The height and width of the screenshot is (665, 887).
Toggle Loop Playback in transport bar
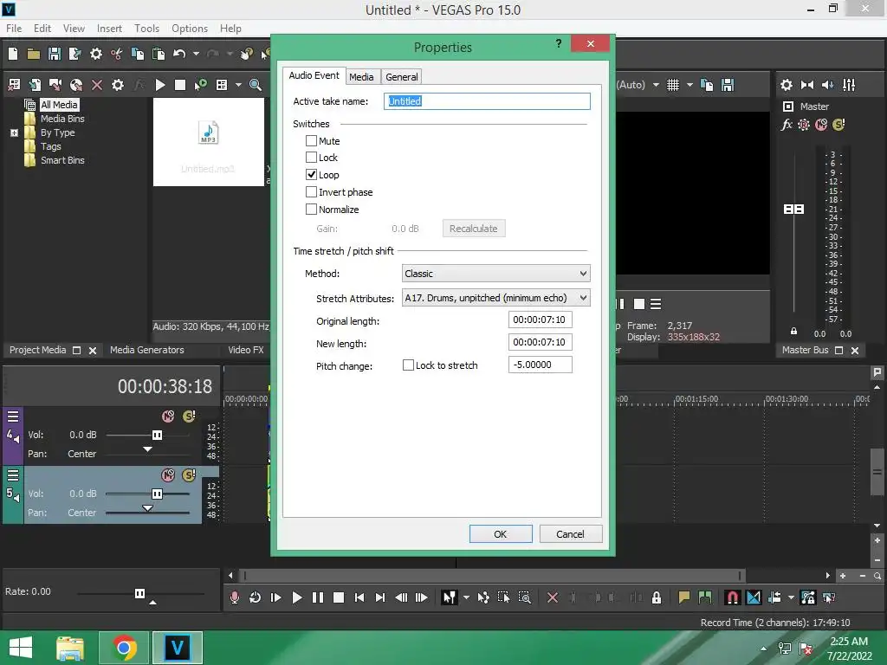click(x=256, y=597)
